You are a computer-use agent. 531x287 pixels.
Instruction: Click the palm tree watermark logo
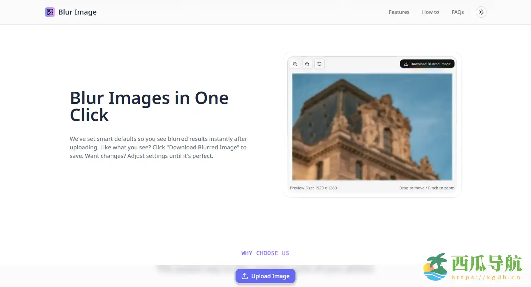pyautogui.click(x=436, y=267)
